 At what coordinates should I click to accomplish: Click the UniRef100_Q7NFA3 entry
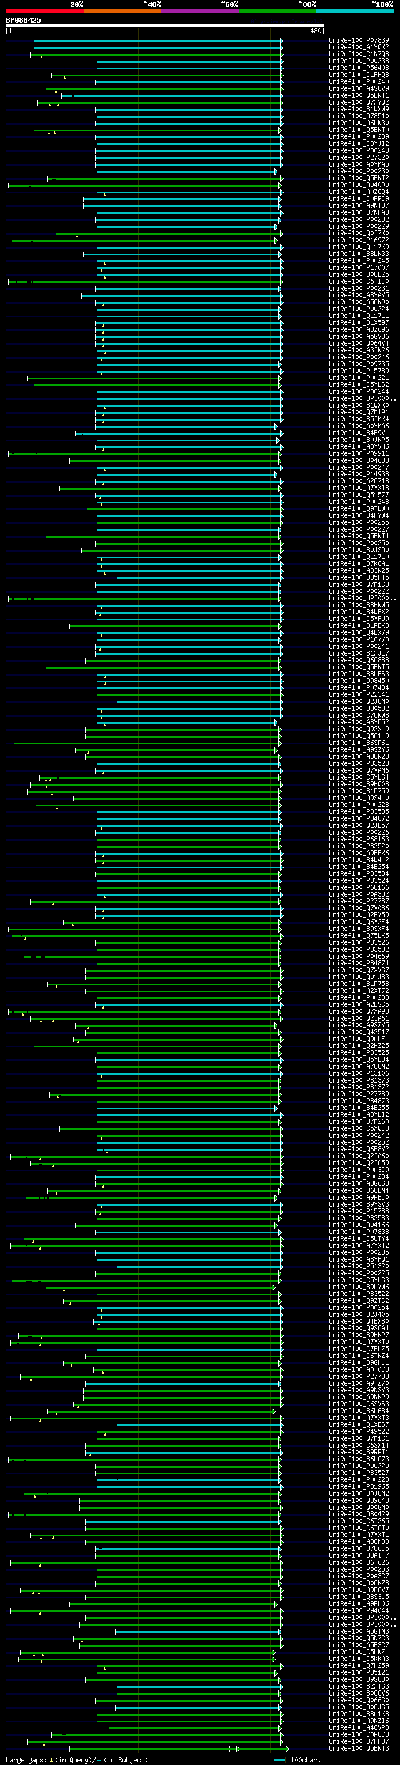click(x=358, y=212)
